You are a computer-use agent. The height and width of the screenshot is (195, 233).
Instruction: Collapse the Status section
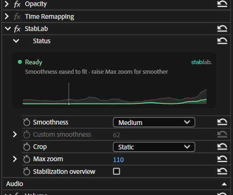[16, 41]
